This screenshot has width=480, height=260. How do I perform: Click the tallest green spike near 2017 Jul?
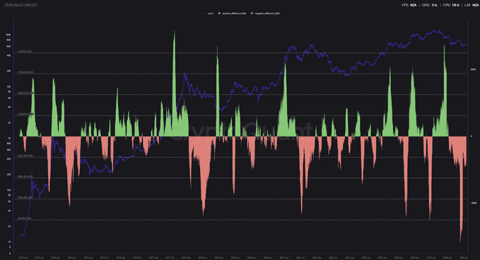pyautogui.click(x=174, y=83)
